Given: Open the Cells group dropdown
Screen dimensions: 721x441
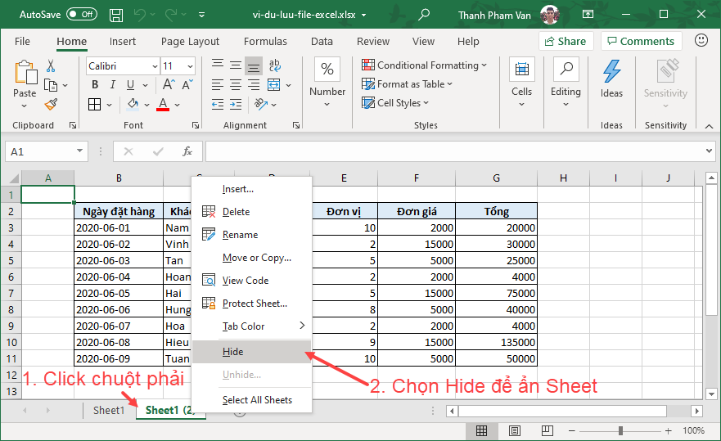Looking at the screenshot, I should (521, 83).
